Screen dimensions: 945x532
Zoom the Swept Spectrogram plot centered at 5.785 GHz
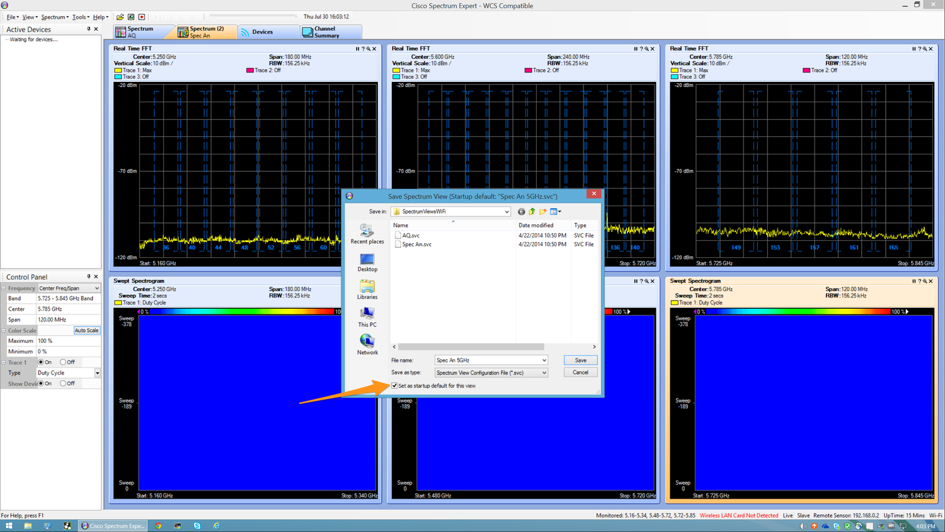925,281
